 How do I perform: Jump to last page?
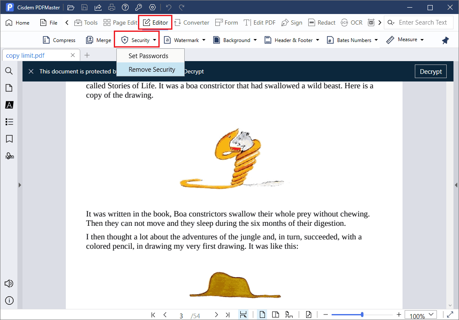(228, 315)
